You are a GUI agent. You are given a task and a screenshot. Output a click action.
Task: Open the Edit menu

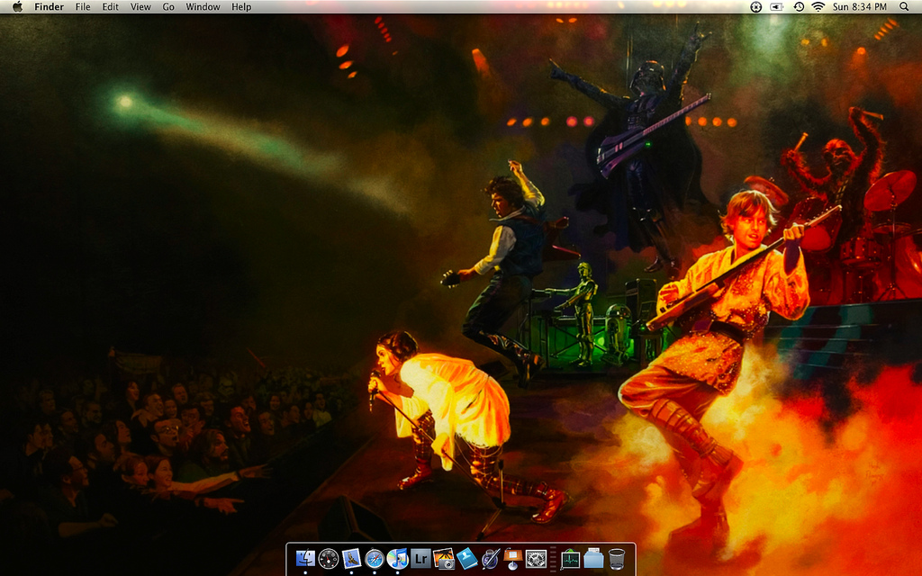[x=110, y=7]
